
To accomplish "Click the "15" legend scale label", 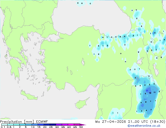I will (39, 127).
